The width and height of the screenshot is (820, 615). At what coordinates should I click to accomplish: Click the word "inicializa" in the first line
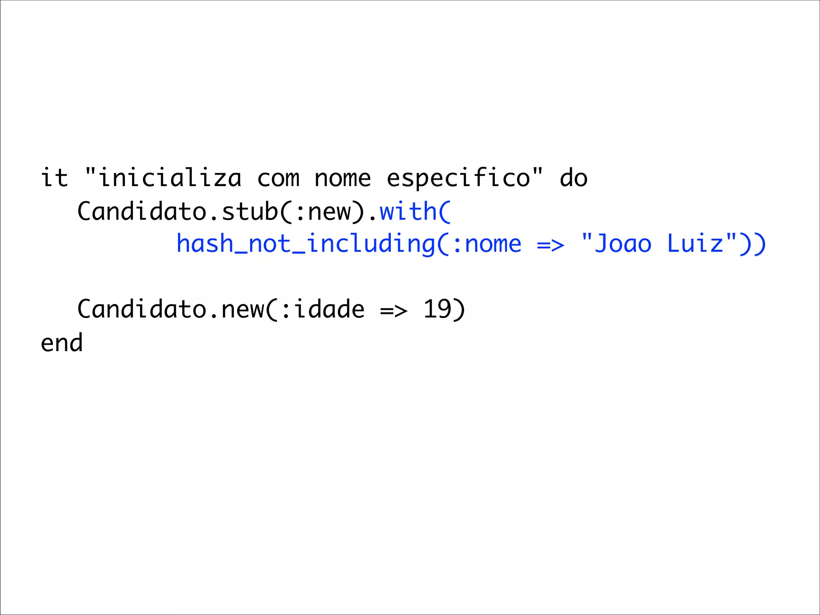coord(170,178)
